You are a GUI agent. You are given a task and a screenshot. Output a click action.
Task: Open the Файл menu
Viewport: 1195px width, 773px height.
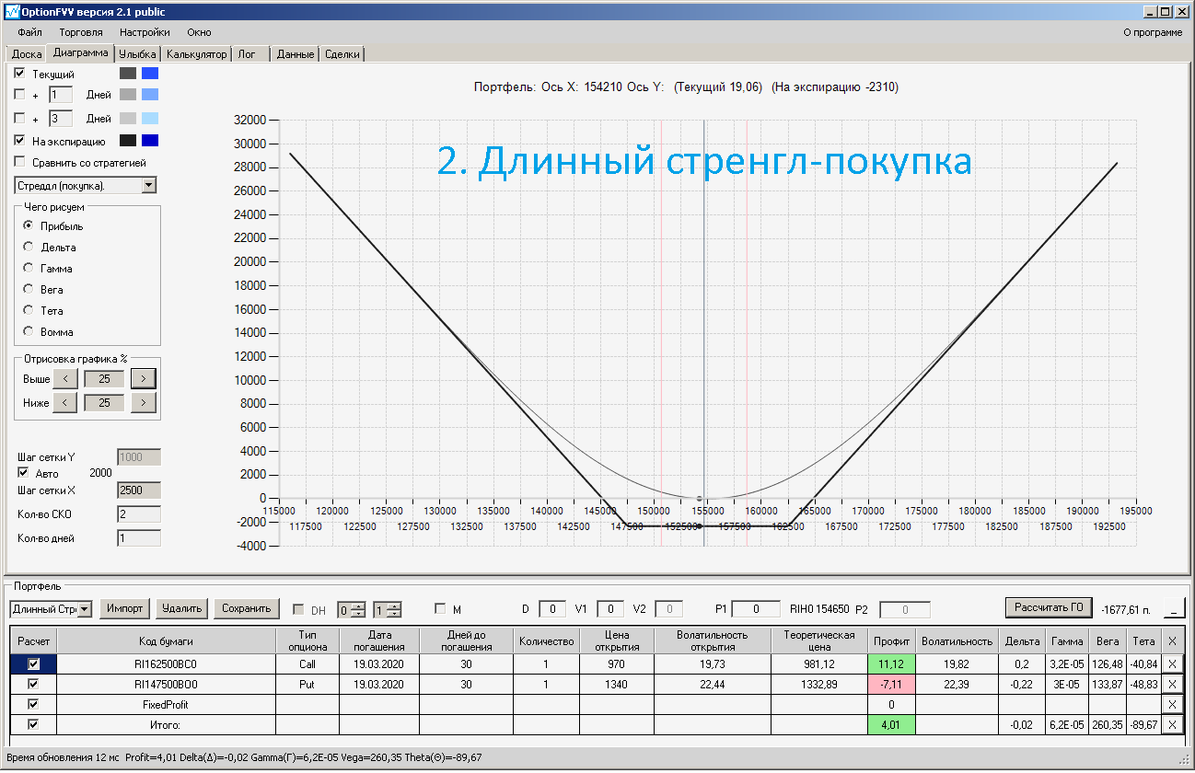point(29,32)
